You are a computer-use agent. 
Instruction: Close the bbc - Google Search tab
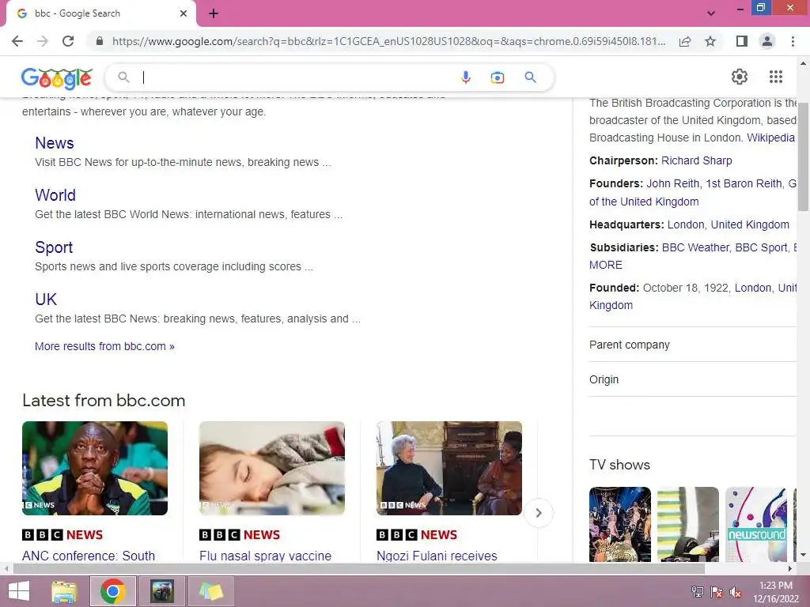[x=184, y=13]
